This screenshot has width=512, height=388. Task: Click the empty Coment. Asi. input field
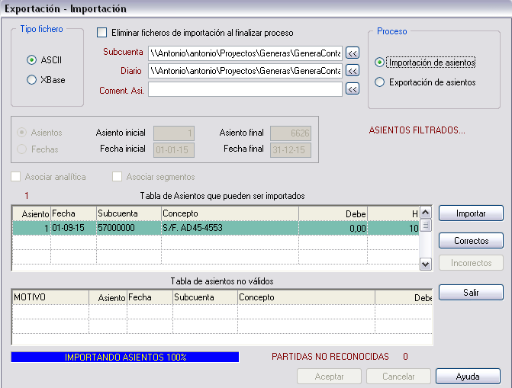click(x=245, y=89)
